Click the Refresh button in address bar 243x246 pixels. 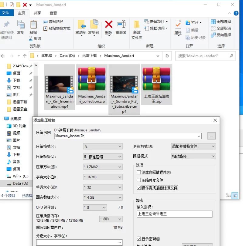coord(167,56)
